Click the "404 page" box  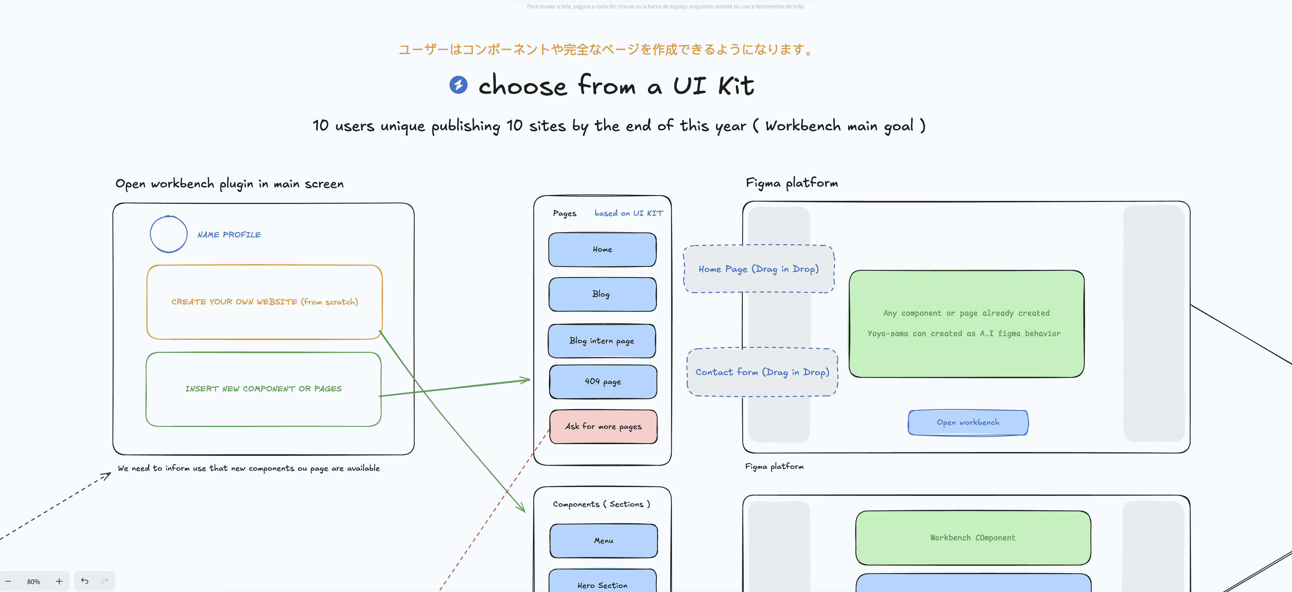[x=603, y=382]
